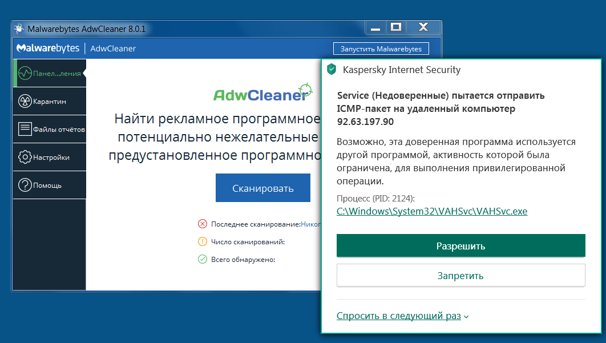Click the Запустить Malwarebytes button
Screen dimensions: 606x343
click(381, 49)
